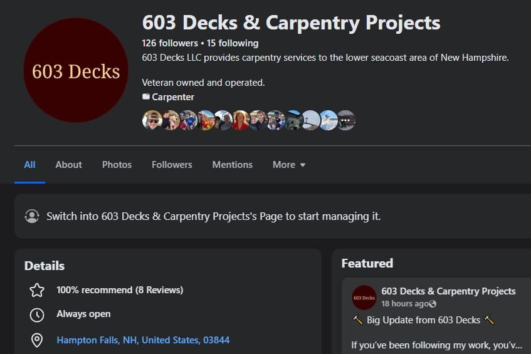Click the globe public audience icon

[433, 304]
